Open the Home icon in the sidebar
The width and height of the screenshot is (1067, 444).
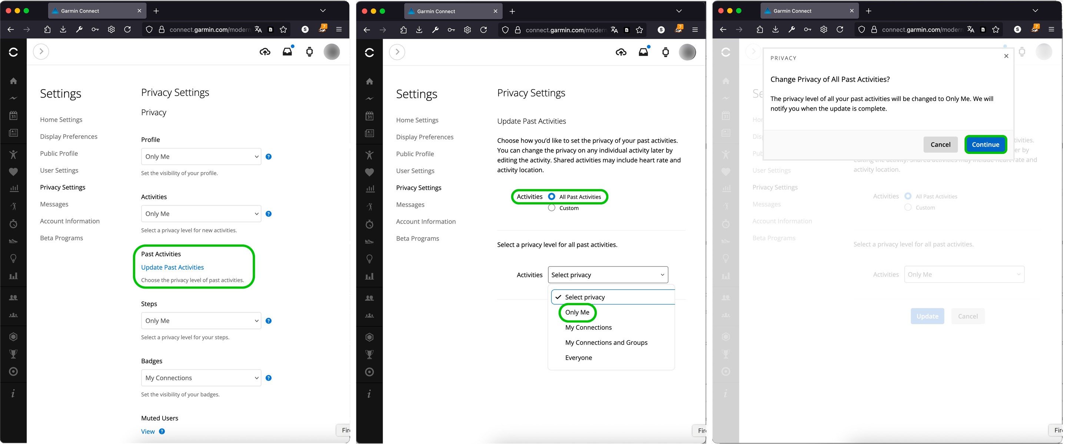[x=13, y=81]
